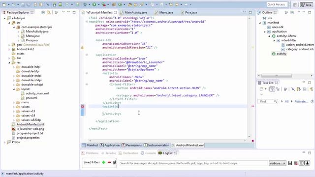315x177 pixels.
Task: Collapse the application XML fold marker
Action: [x=87, y=55]
